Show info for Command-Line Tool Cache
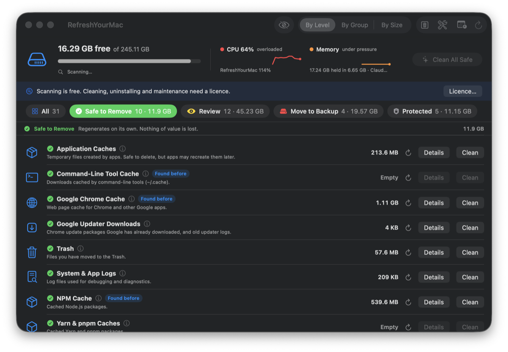This screenshot has height=352, width=508. tap(145, 174)
